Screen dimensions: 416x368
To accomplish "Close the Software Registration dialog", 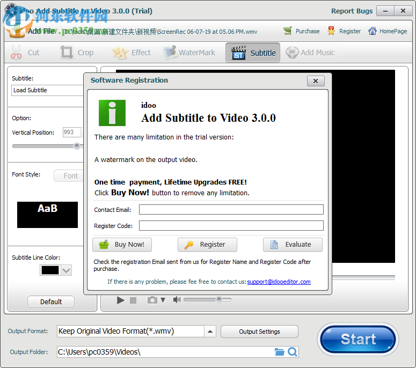I will (x=316, y=81).
